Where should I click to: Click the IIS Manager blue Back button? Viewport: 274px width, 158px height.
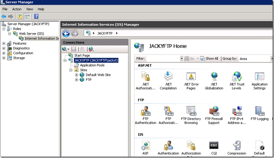66,33
